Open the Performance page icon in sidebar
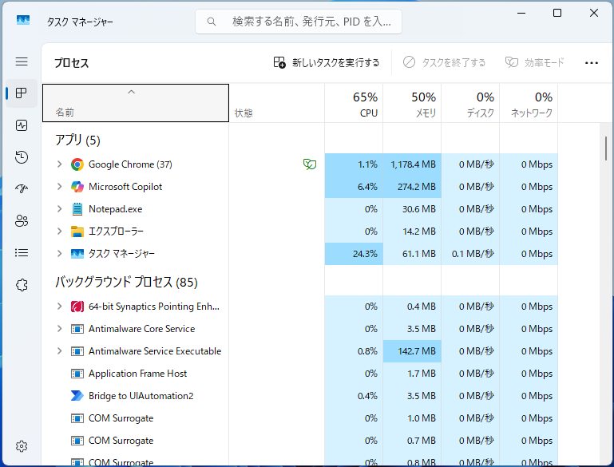The image size is (614, 467). pyautogui.click(x=22, y=125)
